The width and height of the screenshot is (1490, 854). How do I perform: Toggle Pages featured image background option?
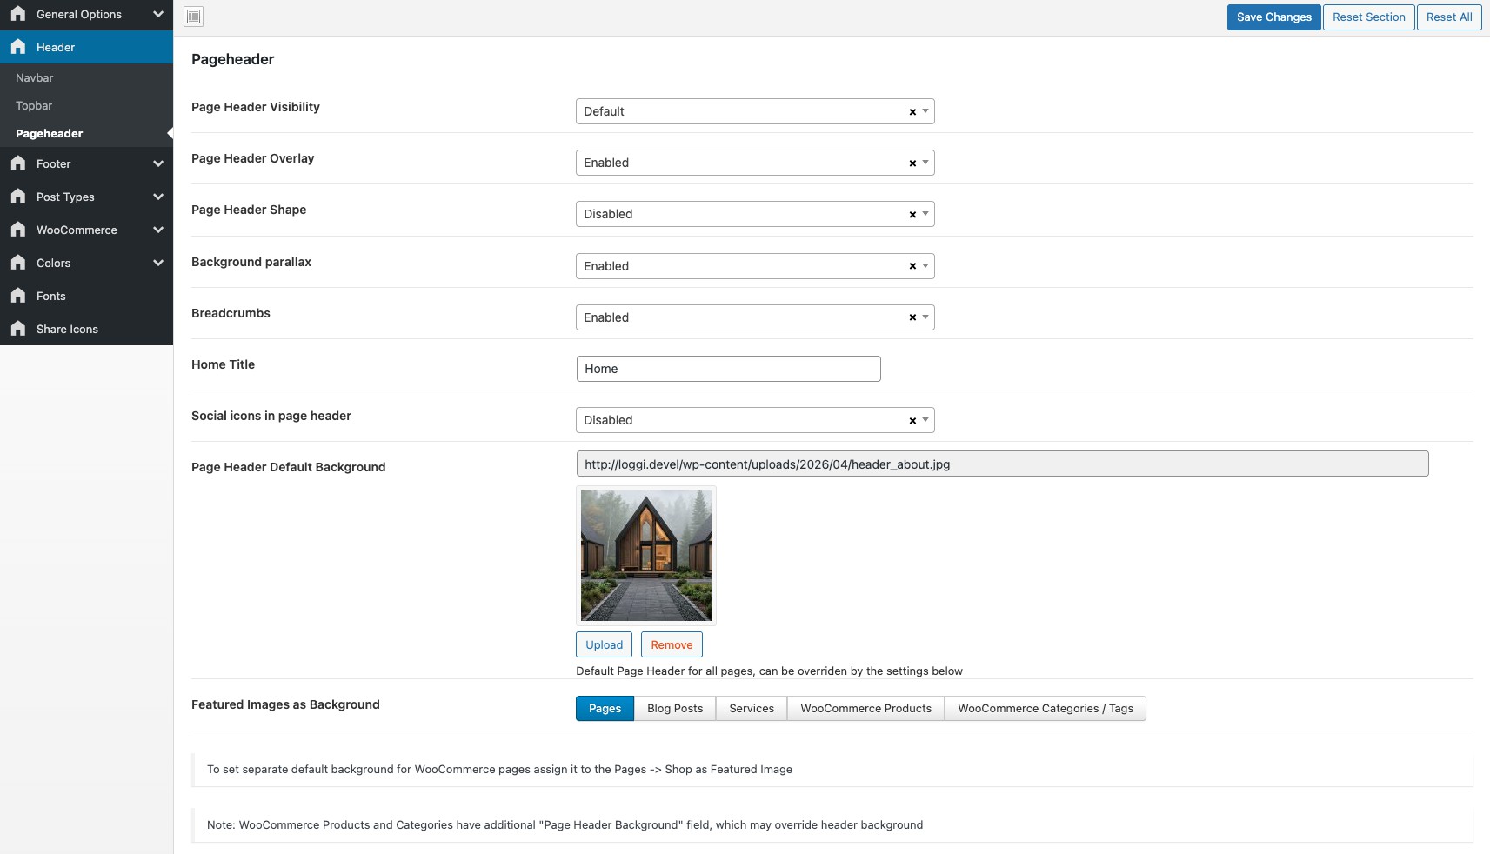(x=605, y=709)
